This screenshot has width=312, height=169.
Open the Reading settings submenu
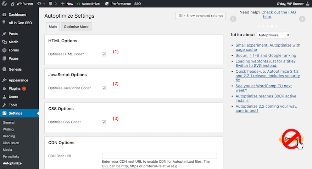pos(9,136)
